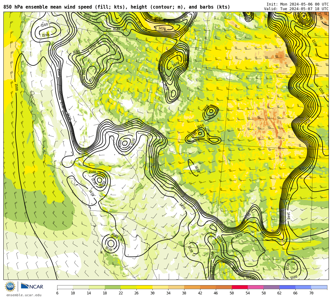Click the standalone 1650 contour label on the small oval
The width and height of the screenshot is (332, 299).
[197, 169]
